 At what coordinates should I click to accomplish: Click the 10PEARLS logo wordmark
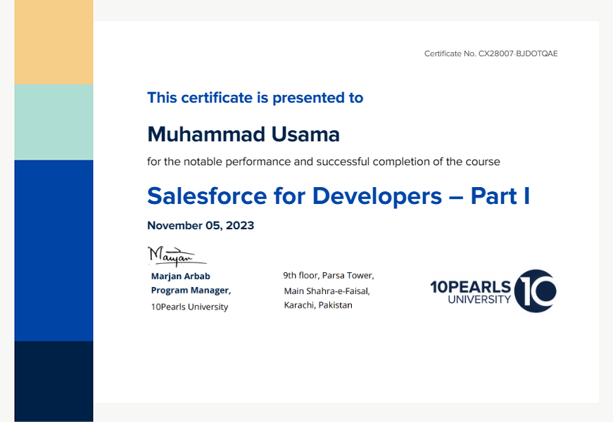(470, 286)
